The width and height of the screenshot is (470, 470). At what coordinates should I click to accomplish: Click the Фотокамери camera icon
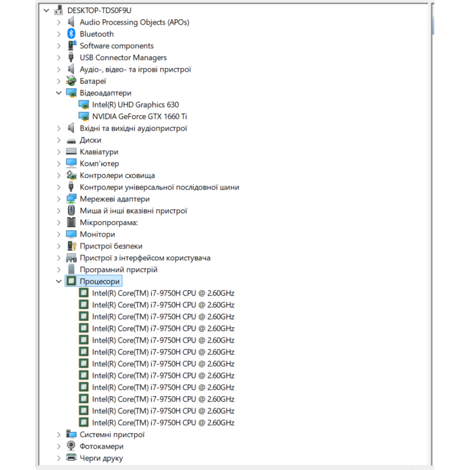tap(71, 446)
